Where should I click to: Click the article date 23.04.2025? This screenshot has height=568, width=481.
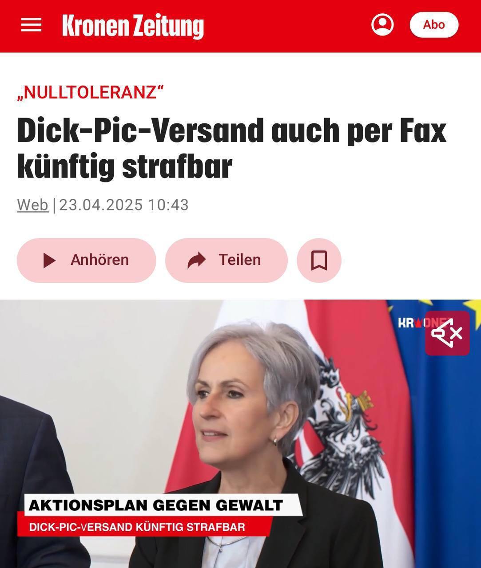(101, 205)
